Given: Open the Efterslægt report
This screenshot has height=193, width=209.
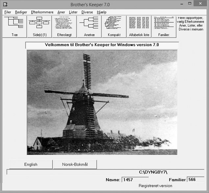Looking at the screenshot, I should tap(65, 27).
